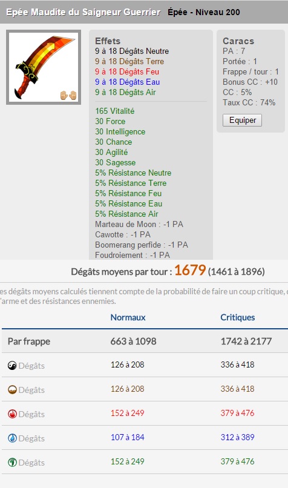
Task: Click the Marteau de Moon -1 PA effect
Action: pyautogui.click(x=139, y=224)
